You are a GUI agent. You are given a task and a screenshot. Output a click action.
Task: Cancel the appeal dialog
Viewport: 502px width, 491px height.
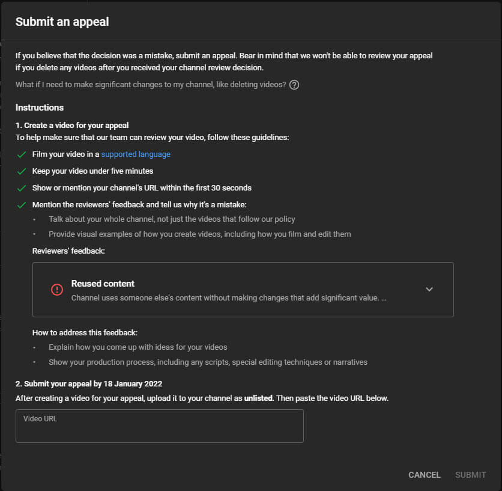click(424, 475)
